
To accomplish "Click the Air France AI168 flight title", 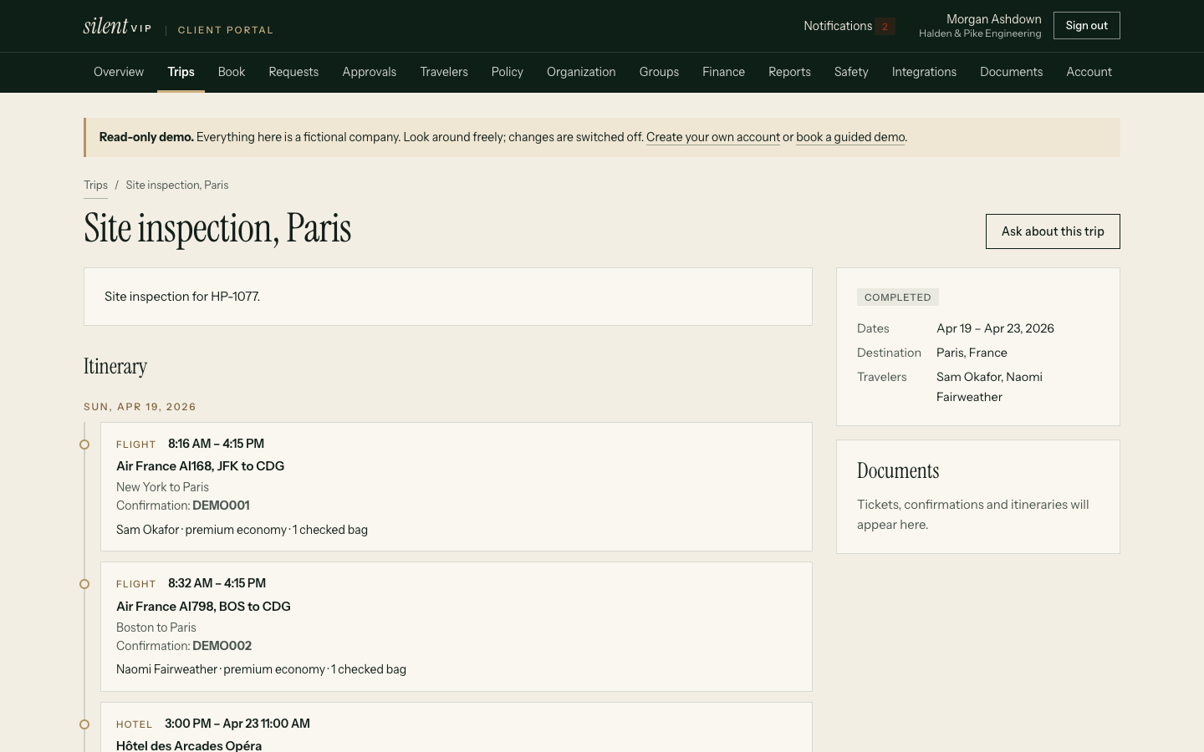I will (x=200, y=466).
